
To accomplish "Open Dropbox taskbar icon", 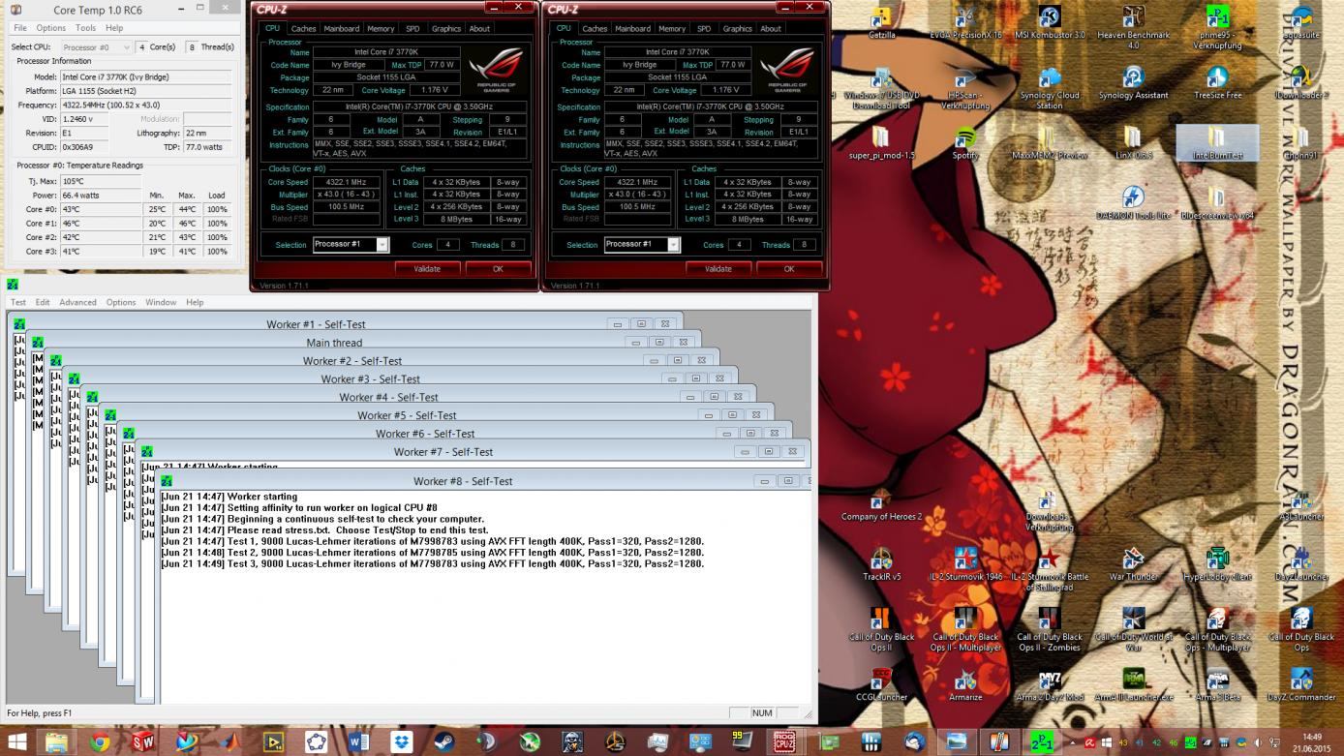I will 403,742.
